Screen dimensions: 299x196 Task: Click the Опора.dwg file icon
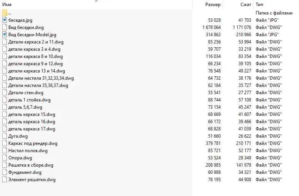click(x=5, y=158)
